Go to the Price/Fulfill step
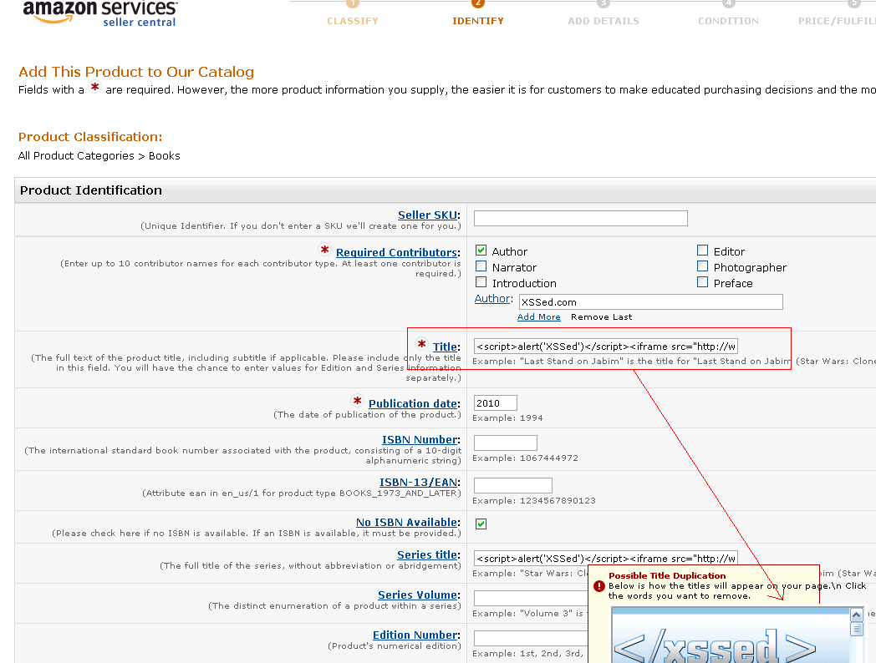Screen dimensions: 876x663 point(837,21)
